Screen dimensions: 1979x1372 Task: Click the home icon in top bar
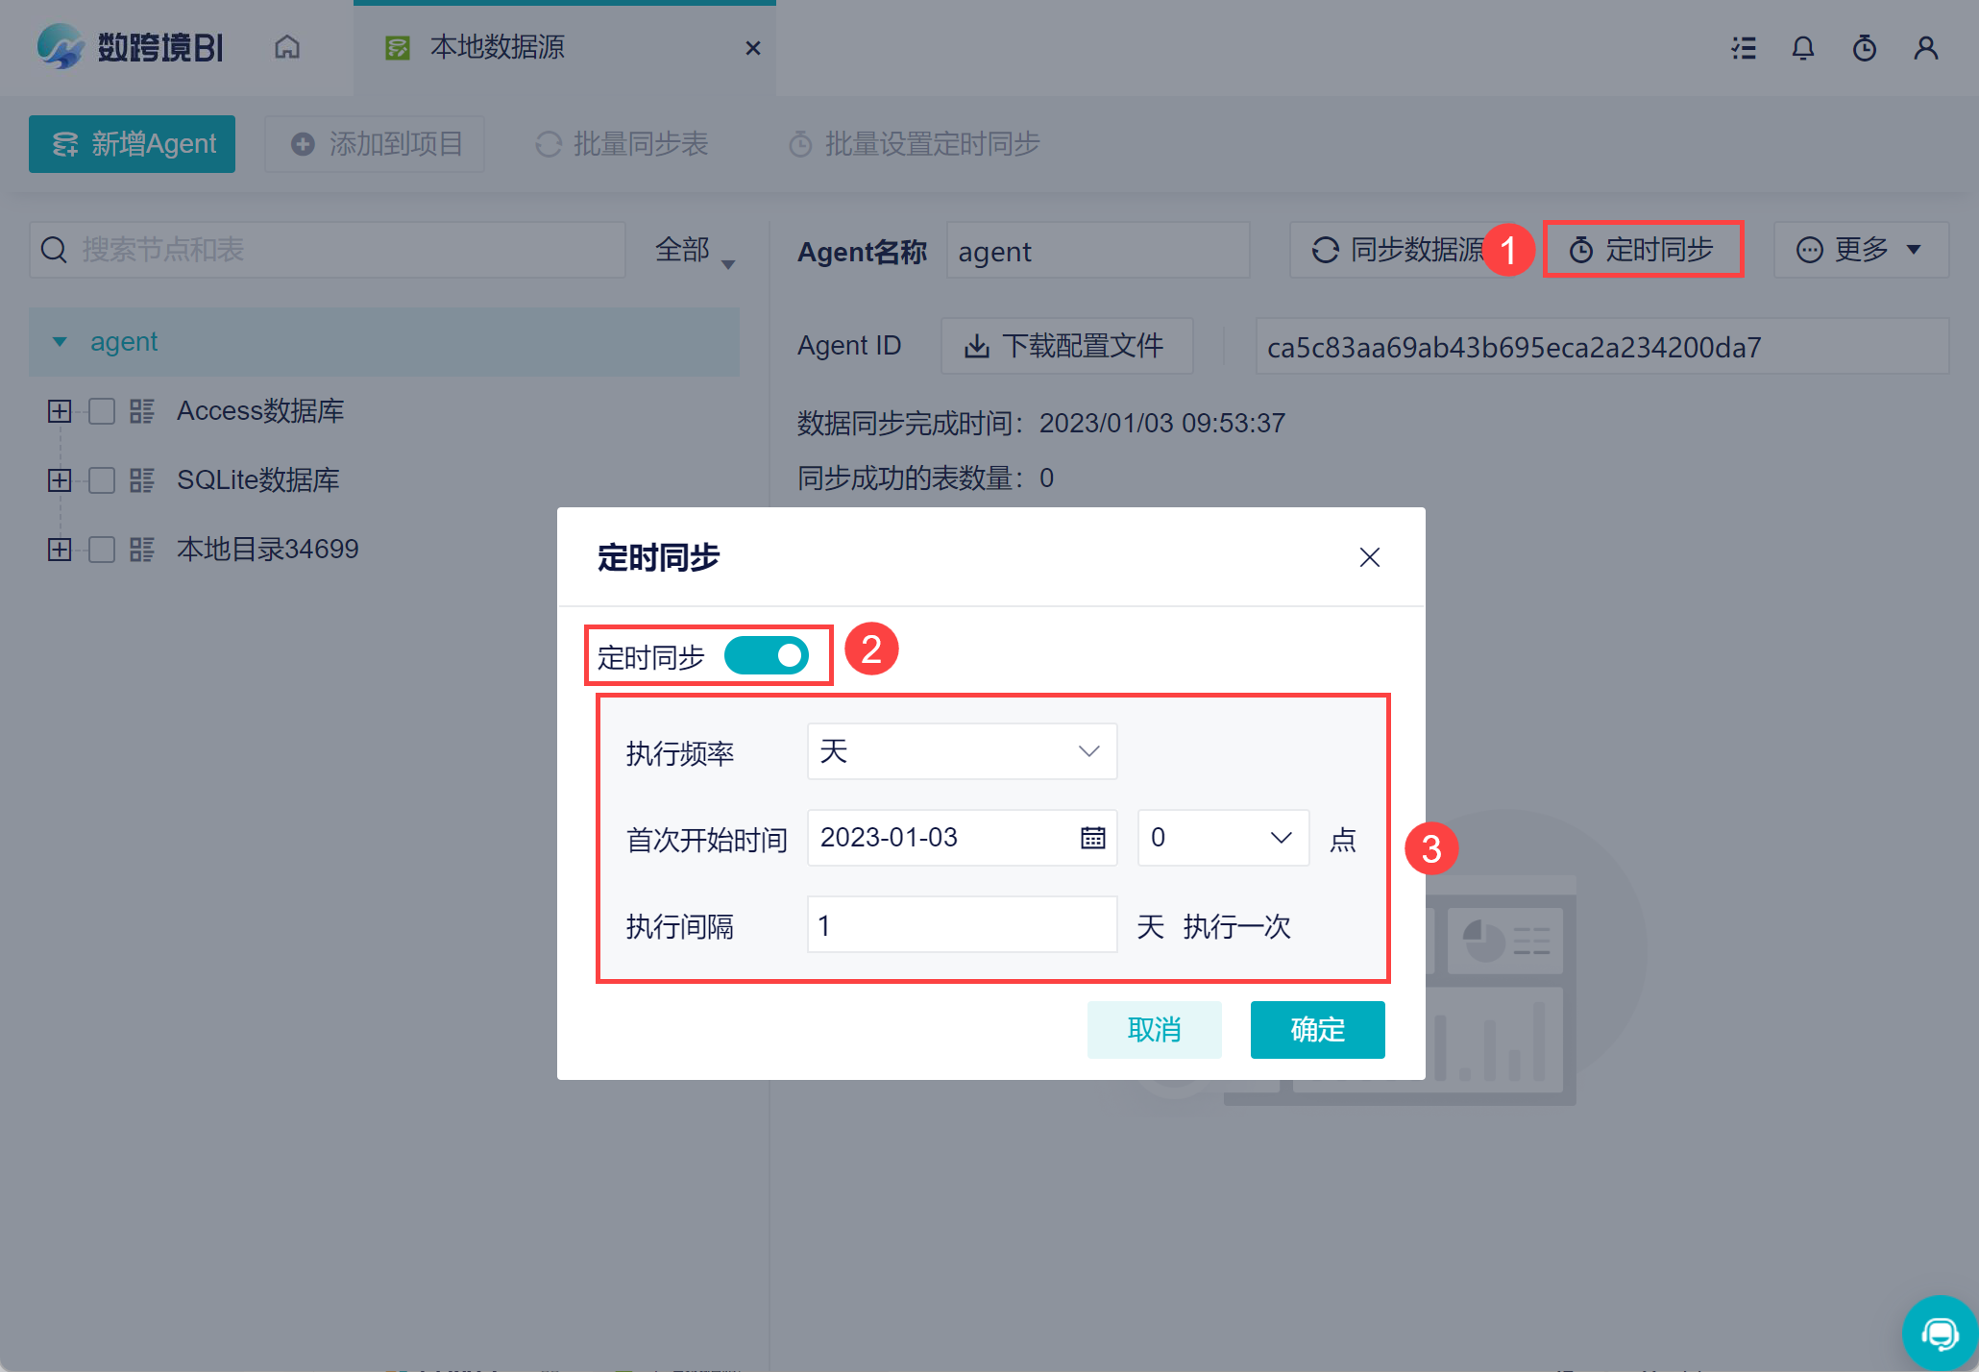287,47
